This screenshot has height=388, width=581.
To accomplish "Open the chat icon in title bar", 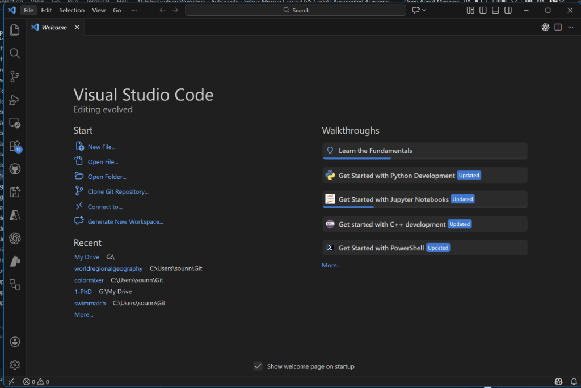I will [x=416, y=10].
